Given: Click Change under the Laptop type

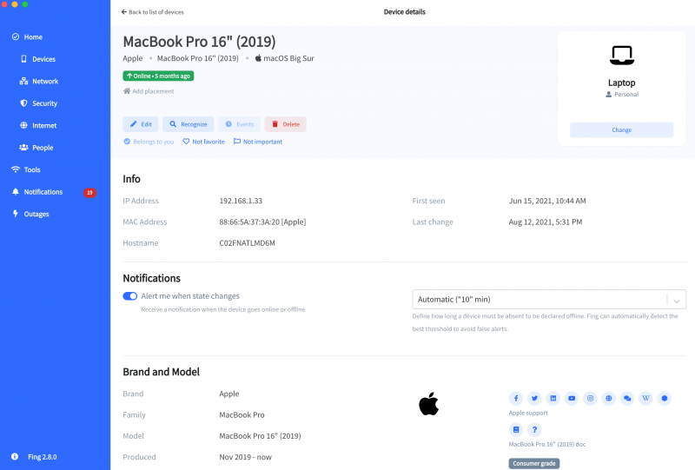Looking at the screenshot, I should coord(621,130).
